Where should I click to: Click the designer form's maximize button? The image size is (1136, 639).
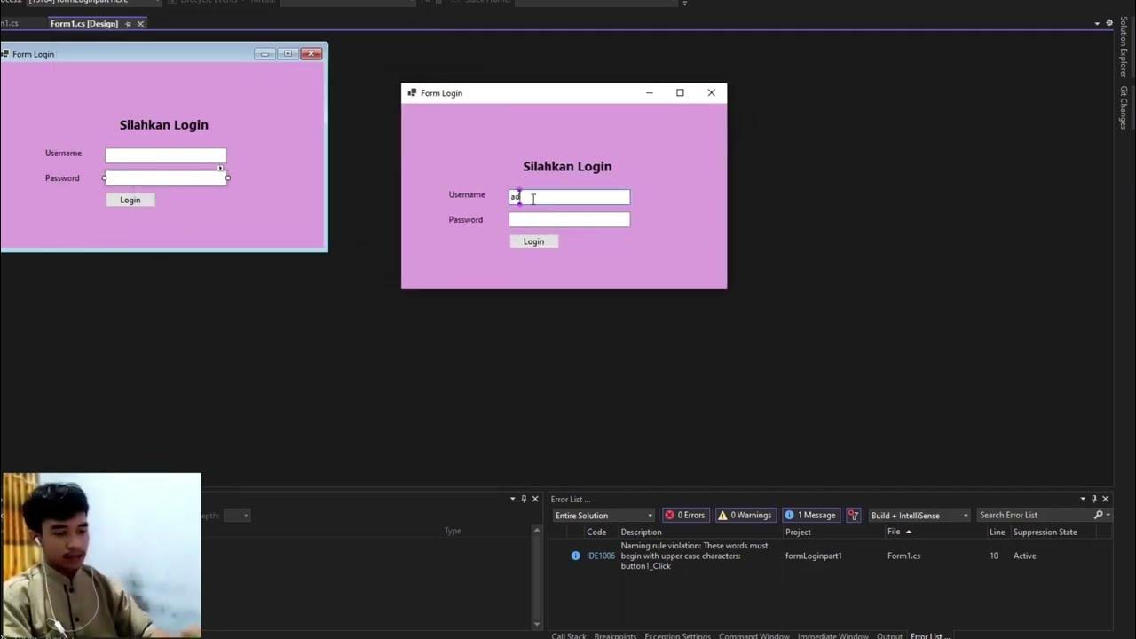tap(288, 54)
